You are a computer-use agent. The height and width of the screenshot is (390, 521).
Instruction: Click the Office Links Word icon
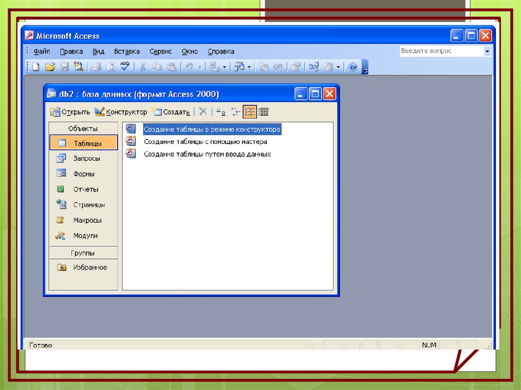click(x=214, y=67)
